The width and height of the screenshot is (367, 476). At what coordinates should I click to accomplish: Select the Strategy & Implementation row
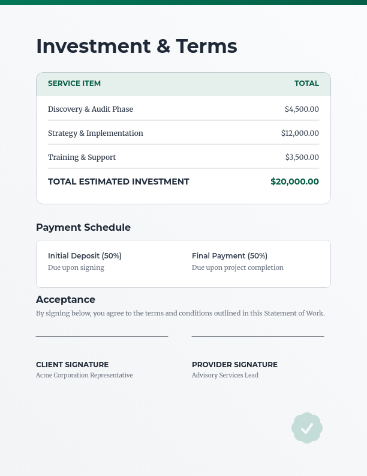[95, 133]
